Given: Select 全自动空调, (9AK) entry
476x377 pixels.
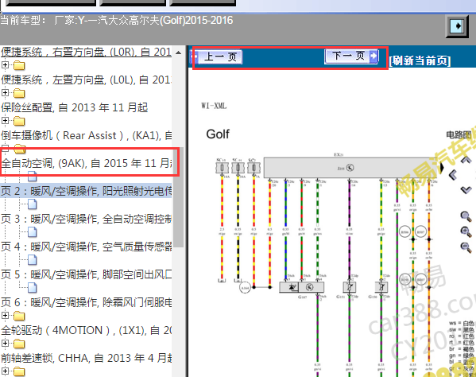Looking at the screenshot, I should (87, 163).
